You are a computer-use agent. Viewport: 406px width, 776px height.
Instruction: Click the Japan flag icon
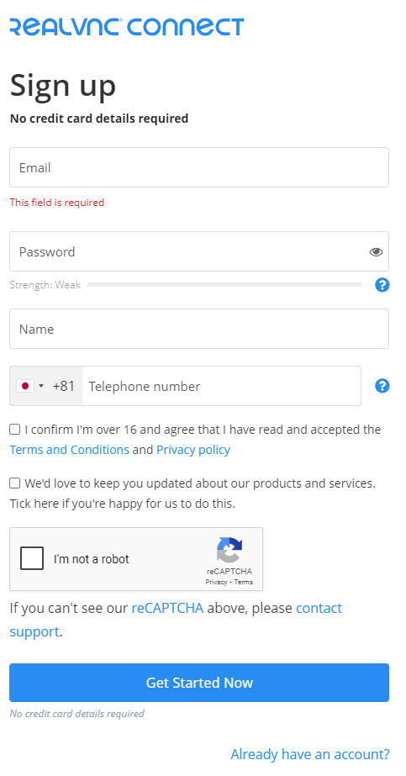(25, 386)
